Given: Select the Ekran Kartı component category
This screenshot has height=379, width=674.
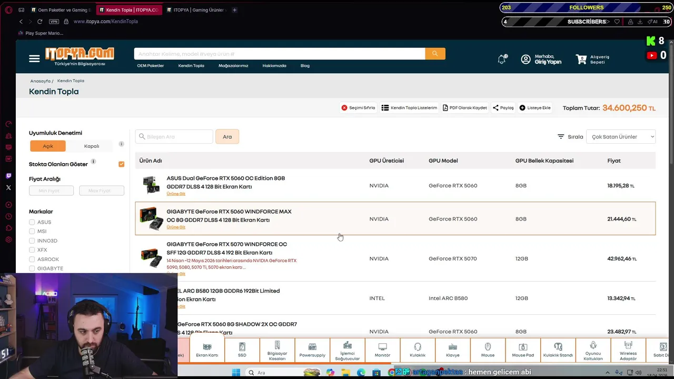Looking at the screenshot, I should (x=207, y=350).
